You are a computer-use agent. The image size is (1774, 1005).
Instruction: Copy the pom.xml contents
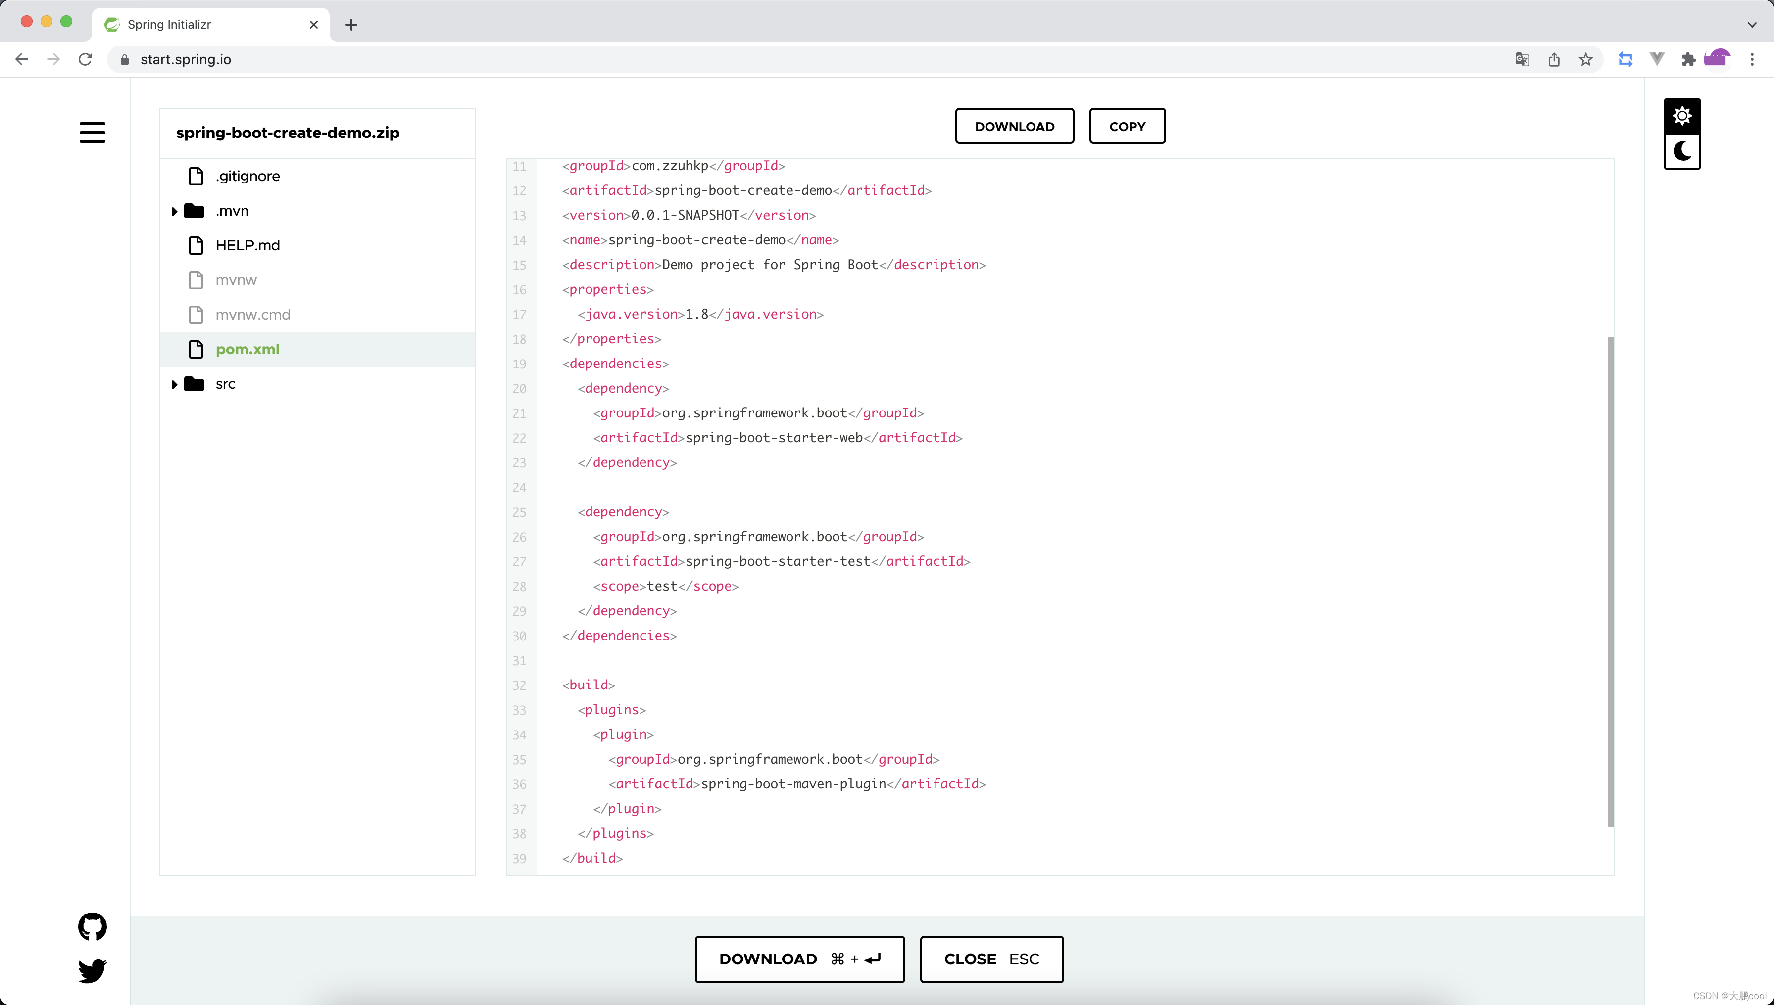(x=1127, y=126)
